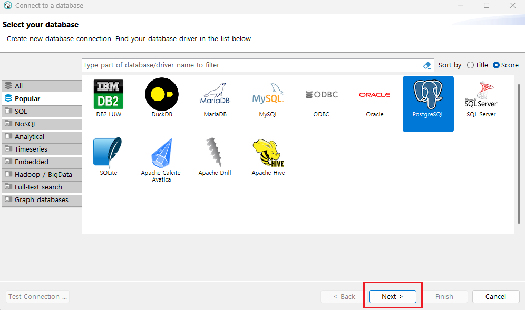Choose Apache Calcite Avatica driver
Viewport: 525px width, 310px height.
point(161,160)
